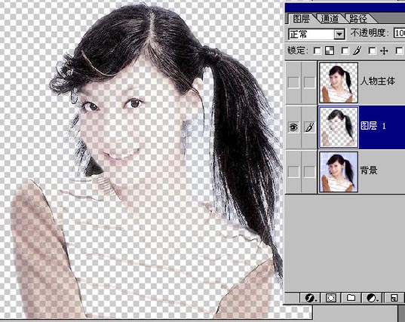Image resolution: width=405 pixels, height=322 pixels.
Task: Select the 人物主体 layer thumbnail
Action: pyautogui.click(x=339, y=83)
